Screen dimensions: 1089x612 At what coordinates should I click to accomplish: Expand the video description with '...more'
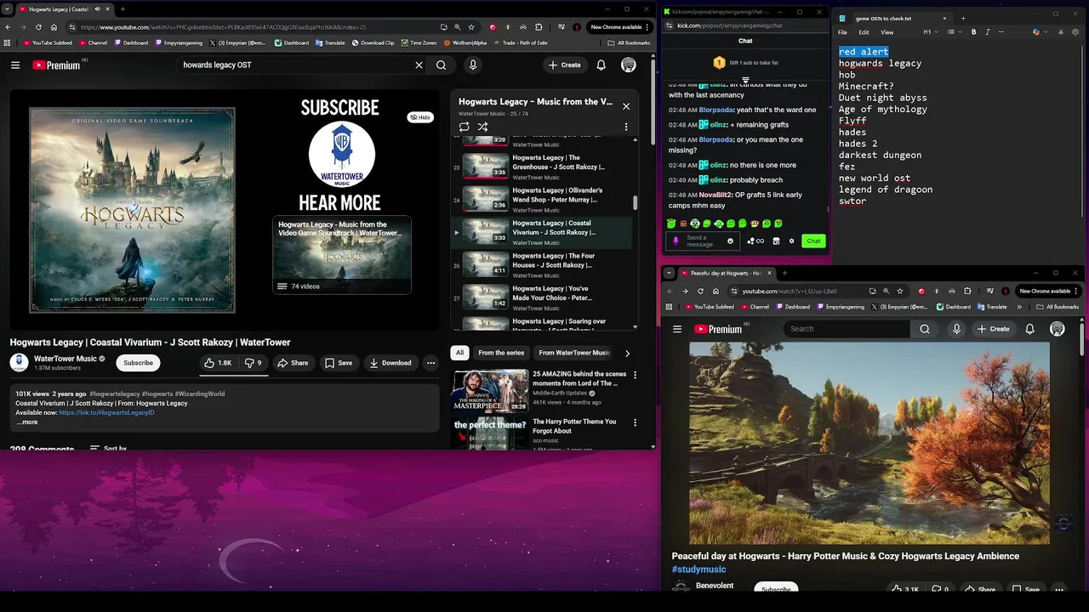pos(27,422)
